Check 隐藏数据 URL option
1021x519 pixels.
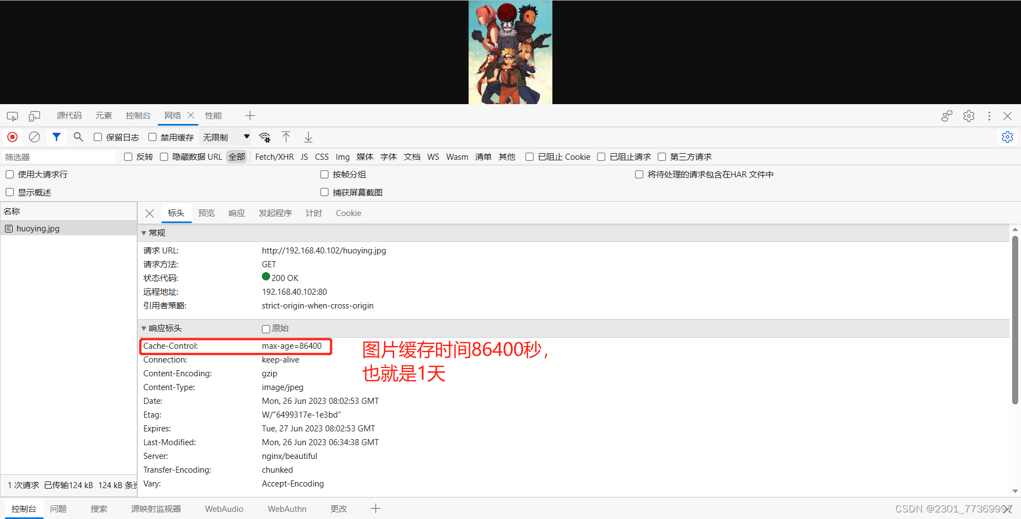tap(164, 157)
